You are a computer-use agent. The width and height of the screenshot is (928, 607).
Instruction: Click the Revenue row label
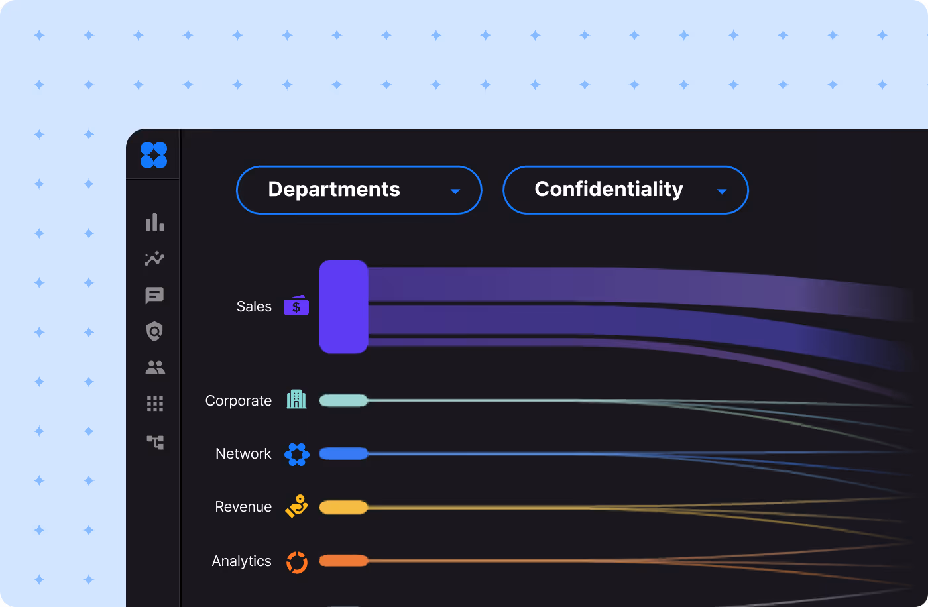coord(243,506)
